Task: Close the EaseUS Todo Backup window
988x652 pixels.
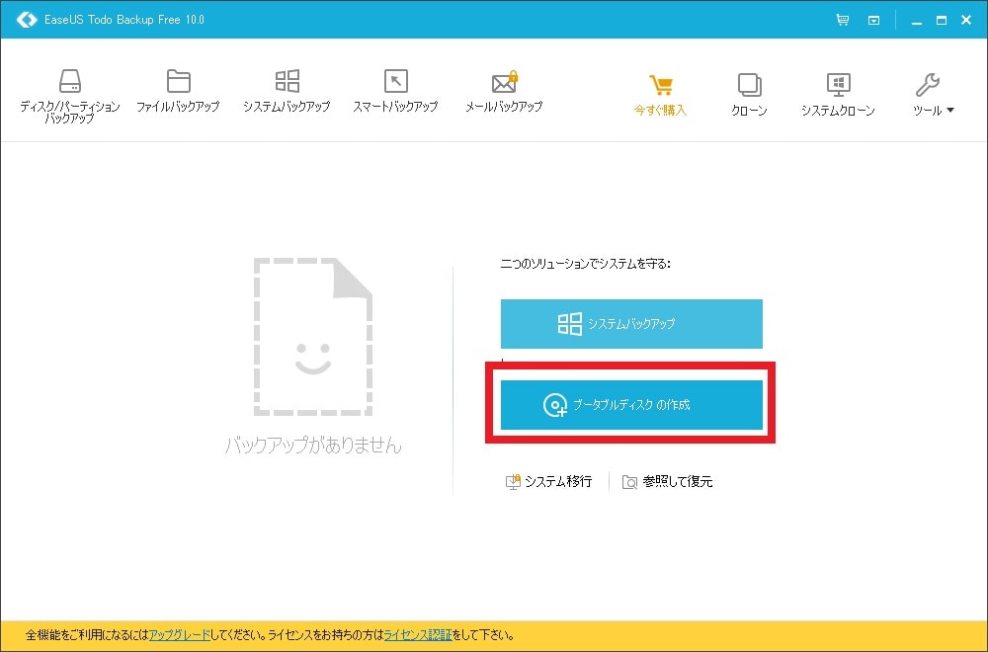Action: (x=966, y=20)
